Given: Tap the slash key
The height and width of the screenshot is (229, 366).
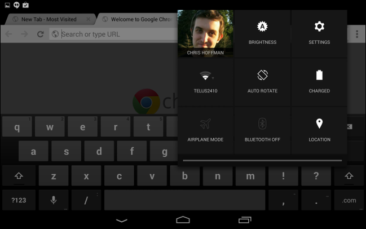Looking at the screenshot, I should point(86,200).
